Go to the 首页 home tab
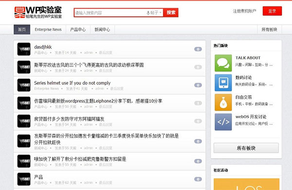Viewport: 292px width, 190px height. pyautogui.click(x=22, y=30)
